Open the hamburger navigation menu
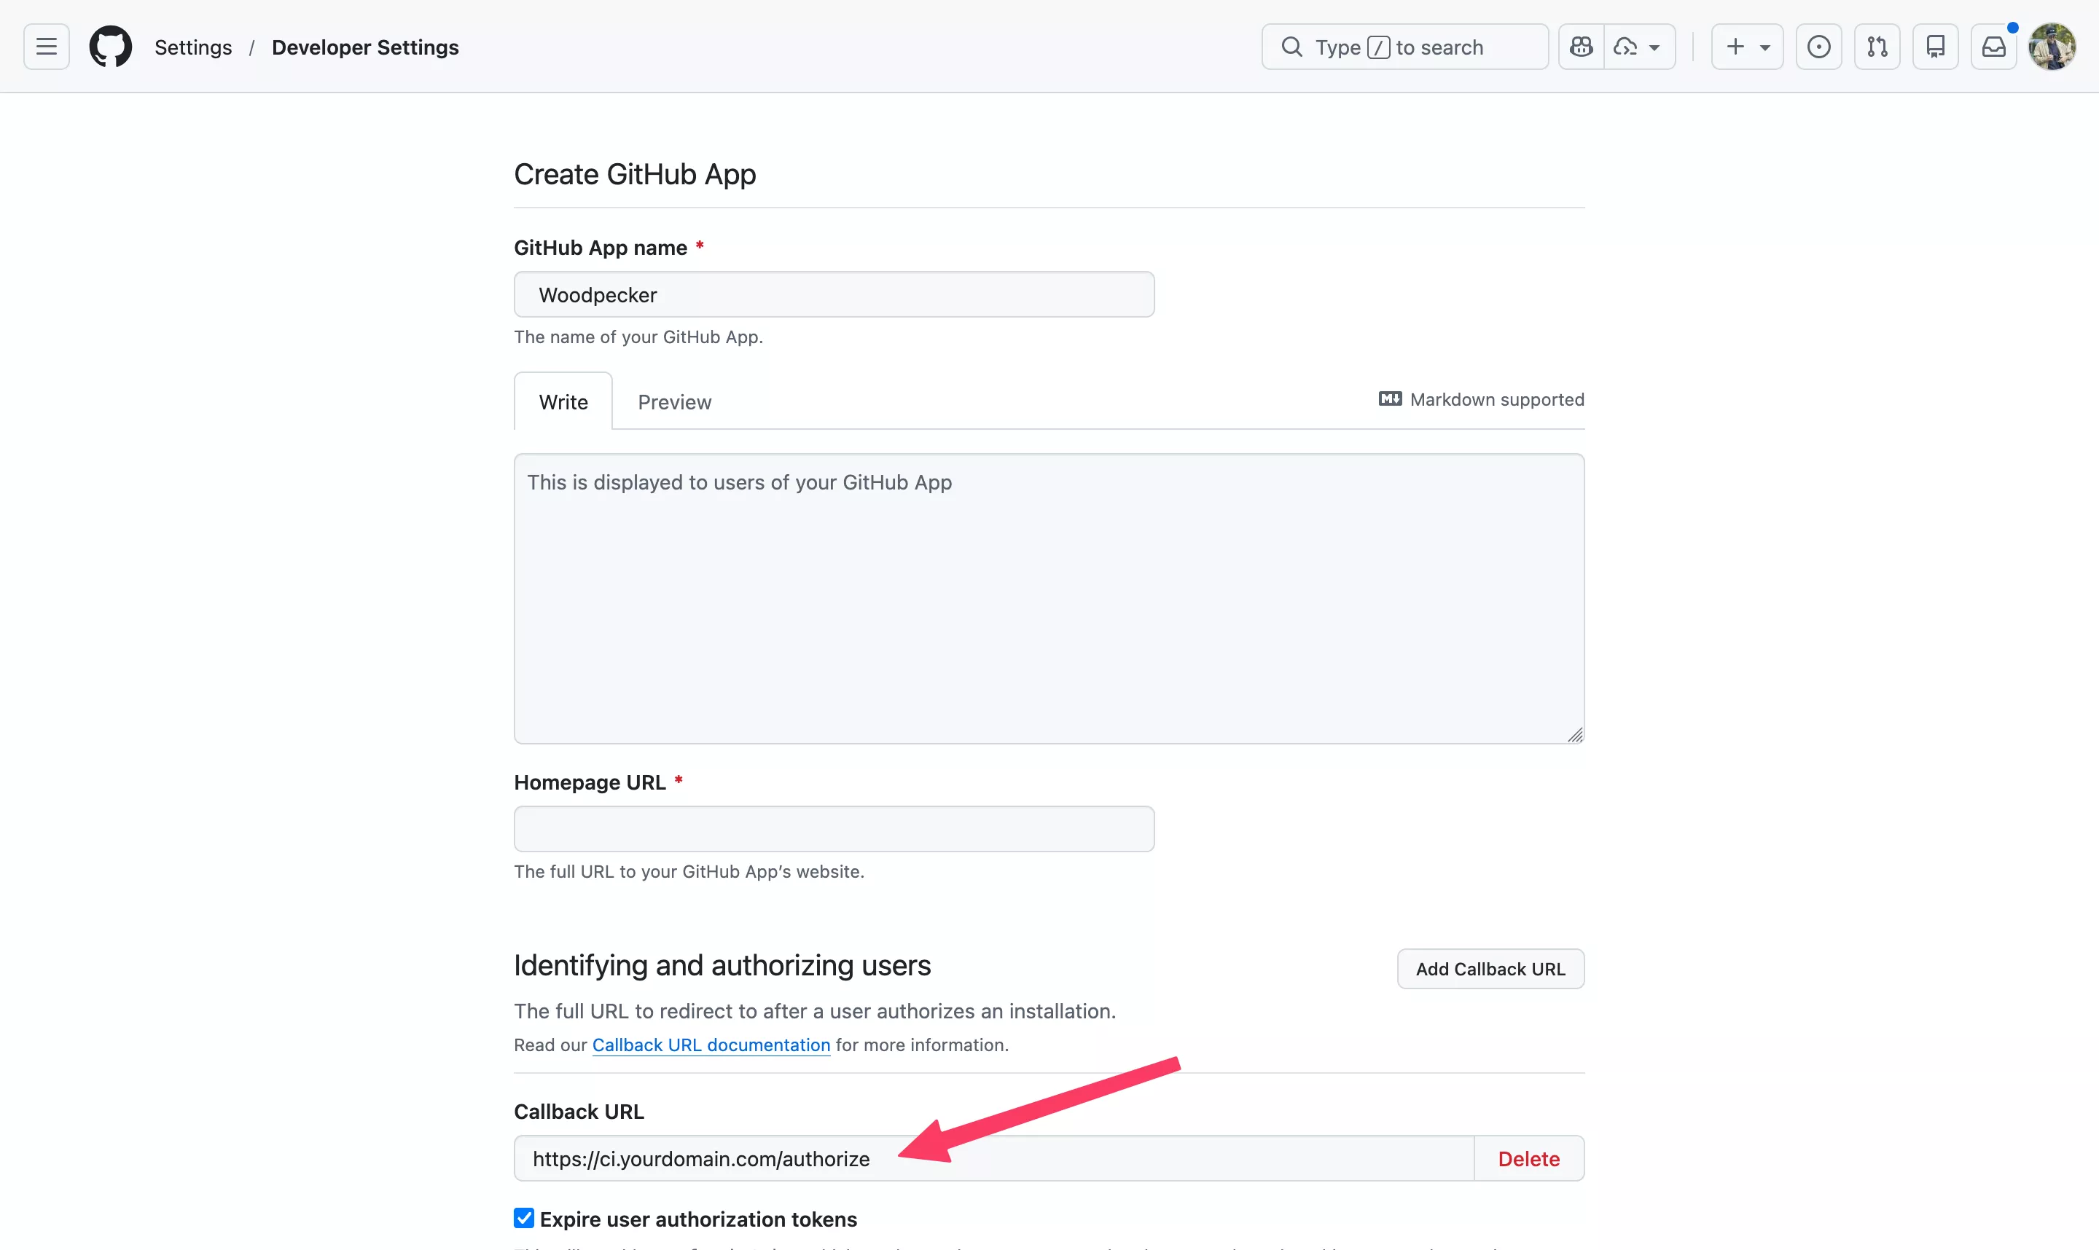This screenshot has height=1250, width=2099. coord(47,47)
